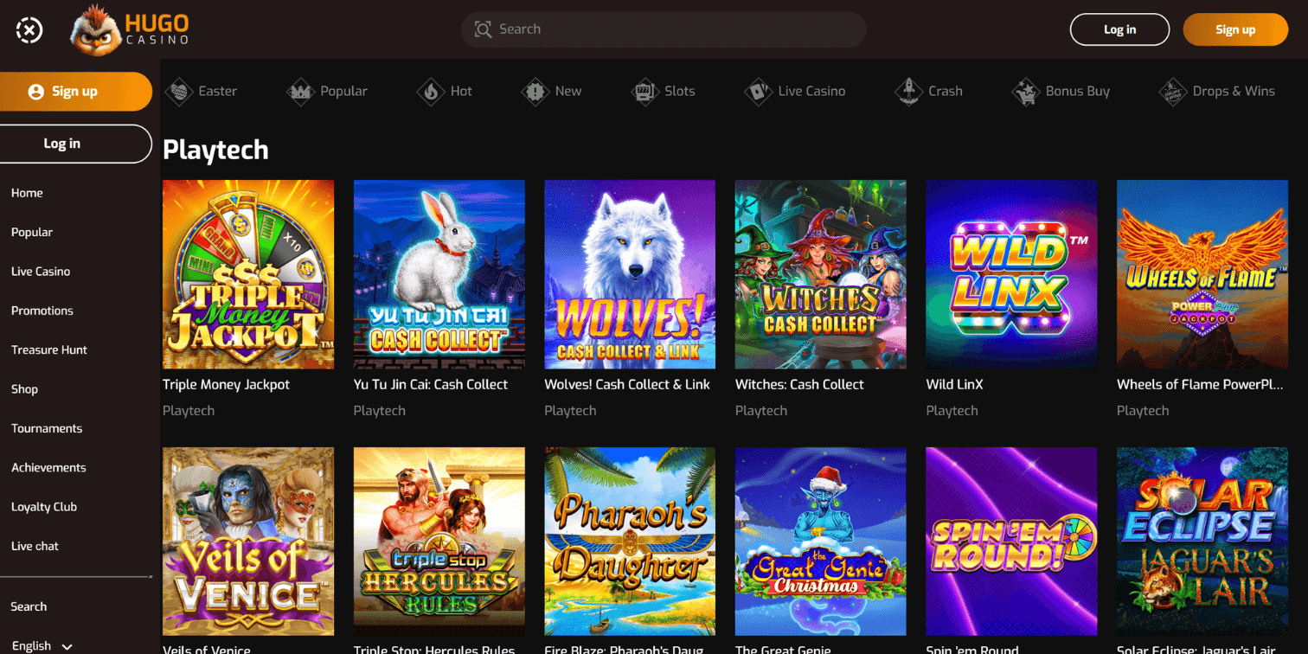Screen dimensions: 1308x654
Task: Click the Slots machine icon
Action: (644, 91)
